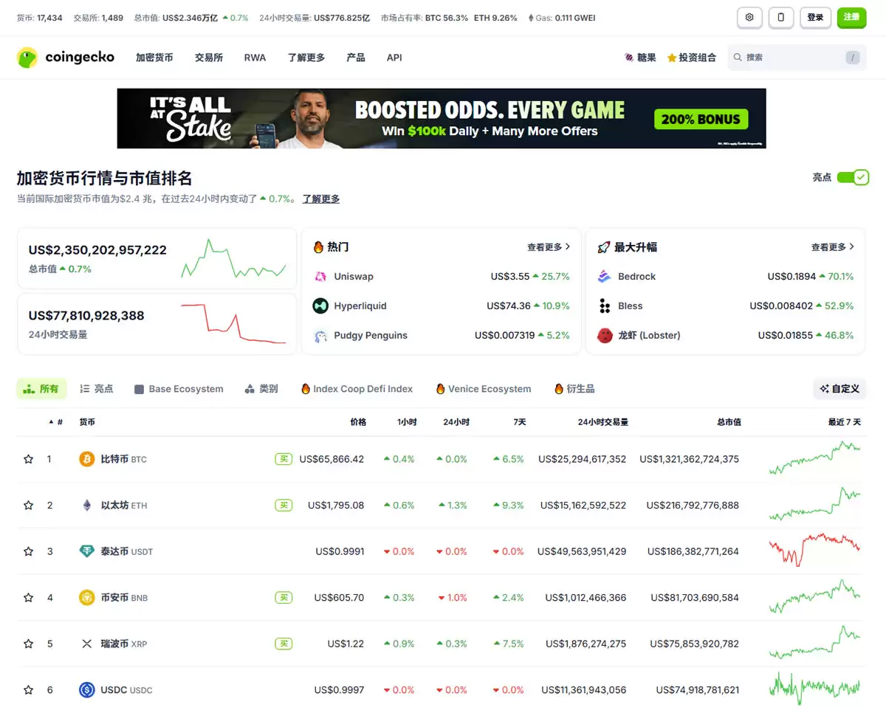Screen dimensions: 886x710
Task: Open the API navigation menu
Action: tap(394, 58)
